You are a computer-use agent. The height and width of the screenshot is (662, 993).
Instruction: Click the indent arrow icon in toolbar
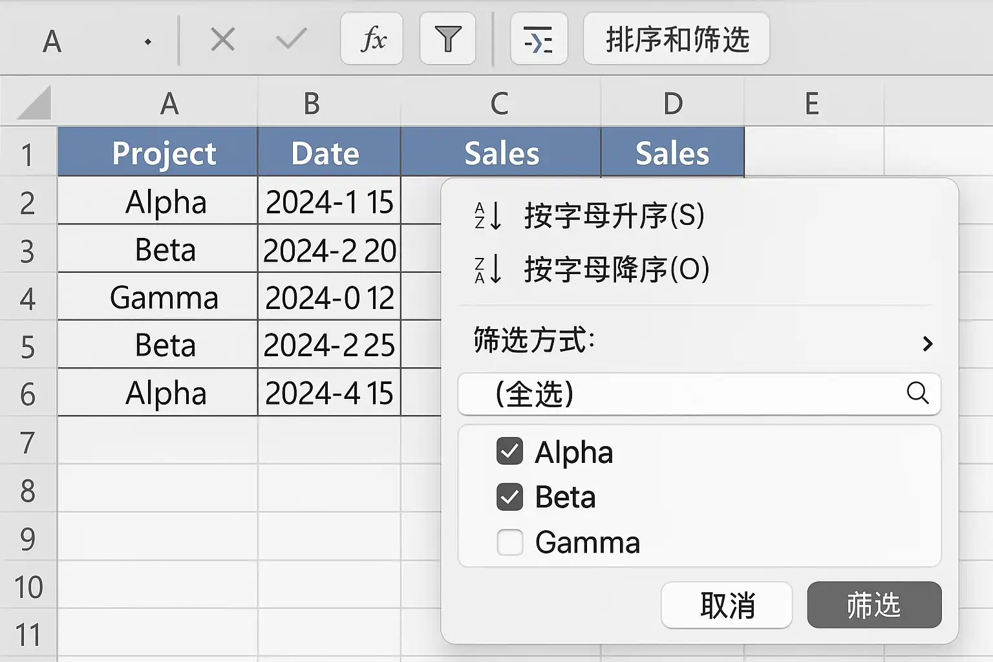coord(539,39)
